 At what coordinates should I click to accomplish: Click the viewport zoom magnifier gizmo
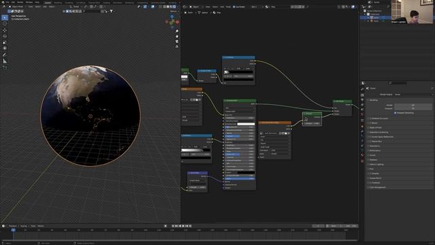point(177,31)
